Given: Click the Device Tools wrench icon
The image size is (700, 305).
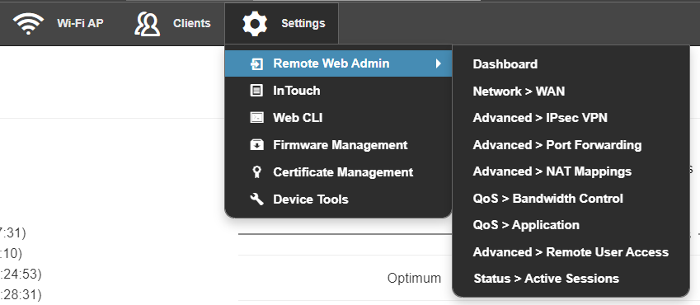Looking at the screenshot, I should coord(256,199).
